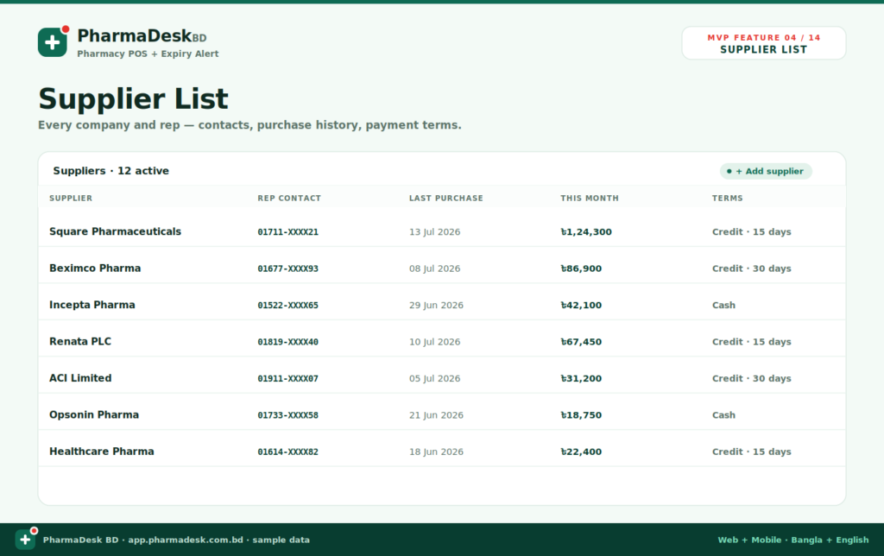Click rep contact 01911-XXXX07
This screenshot has width=884, height=556.
[x=287, y=378]
